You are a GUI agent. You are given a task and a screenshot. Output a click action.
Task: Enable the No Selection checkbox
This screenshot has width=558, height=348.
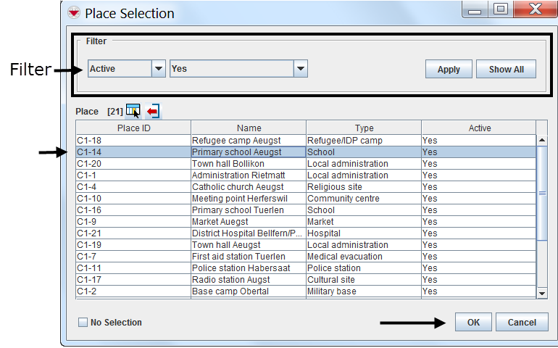pyautogui.click(x=83, y=323)
